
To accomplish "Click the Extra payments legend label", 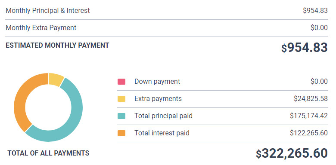I will click(x=158, y=98).
